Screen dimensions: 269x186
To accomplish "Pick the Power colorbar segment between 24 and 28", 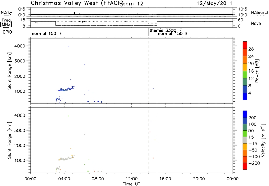I will tap(245, 52).
